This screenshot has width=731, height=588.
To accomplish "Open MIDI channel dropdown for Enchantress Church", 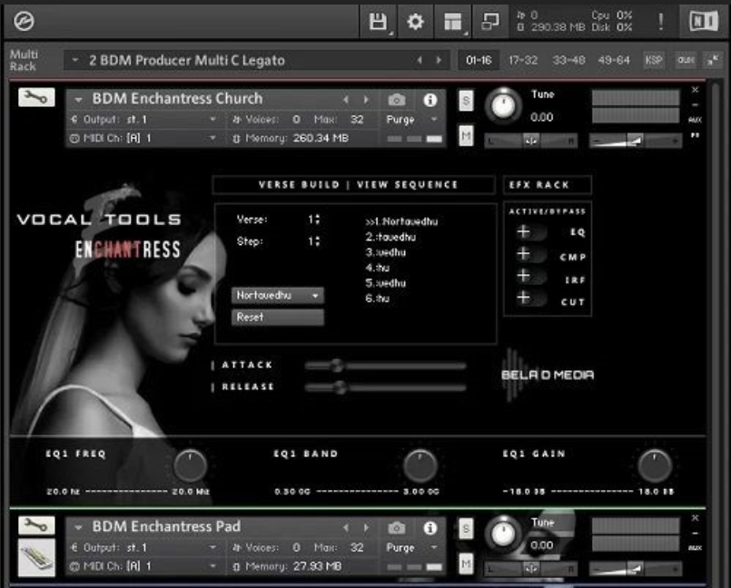I will coord(145,139).
